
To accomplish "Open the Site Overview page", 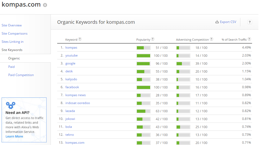I will pyautogui.click(x=12, y=25).
